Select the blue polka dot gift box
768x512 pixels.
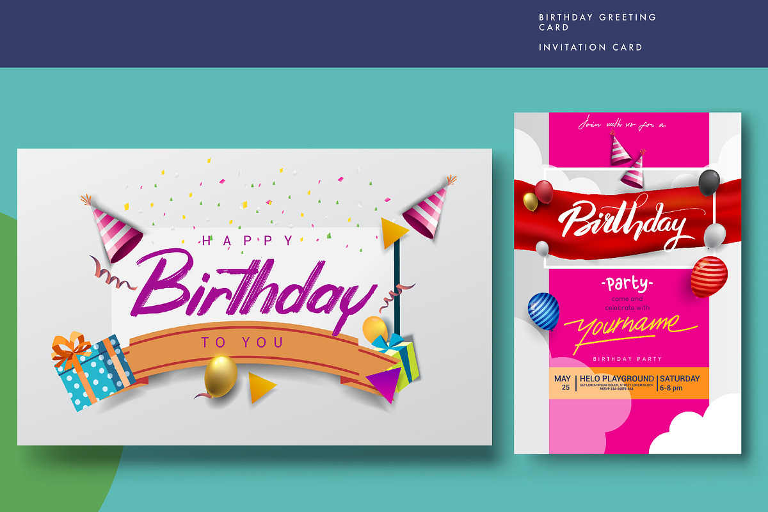92,372
